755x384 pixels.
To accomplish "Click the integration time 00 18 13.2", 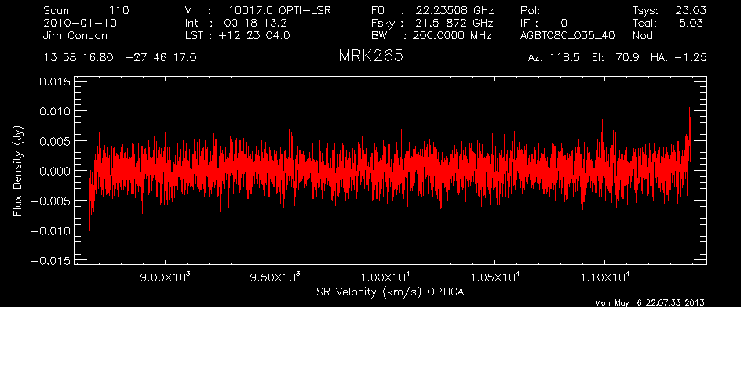I will (255, 23).
